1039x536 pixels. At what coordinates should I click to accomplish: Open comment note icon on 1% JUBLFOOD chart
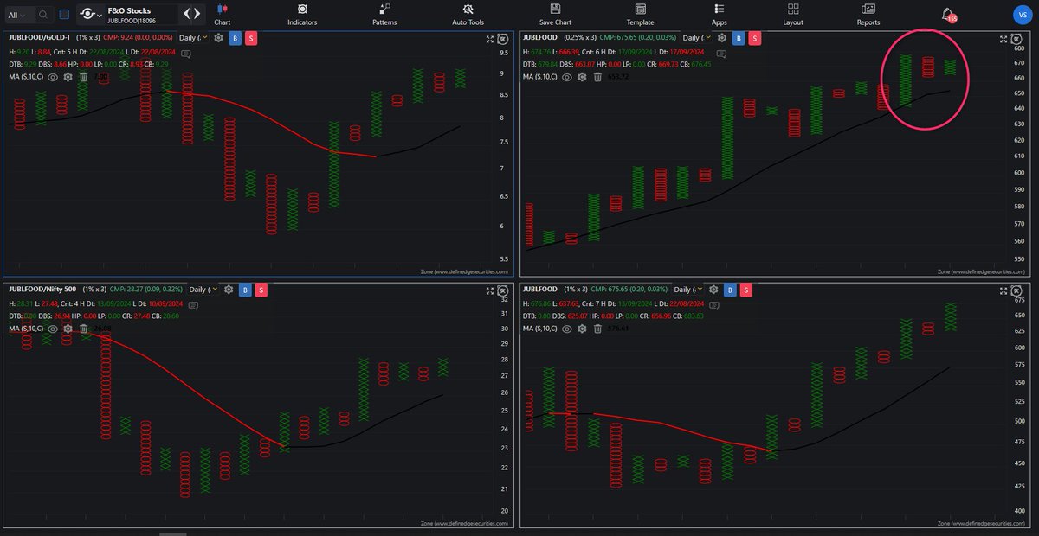[713, 306]
